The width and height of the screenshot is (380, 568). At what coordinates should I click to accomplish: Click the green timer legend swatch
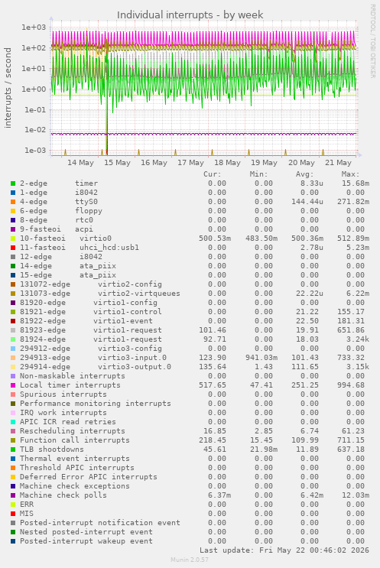tap(13, 183)
